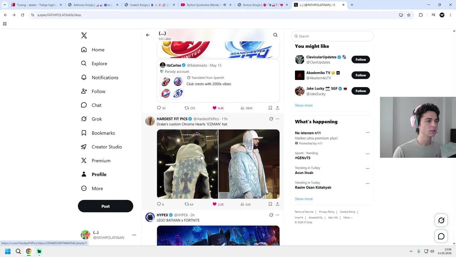Reload the page in Chrome
The height and width of the screenshot is (257, 456).
[x=22, y=15]
